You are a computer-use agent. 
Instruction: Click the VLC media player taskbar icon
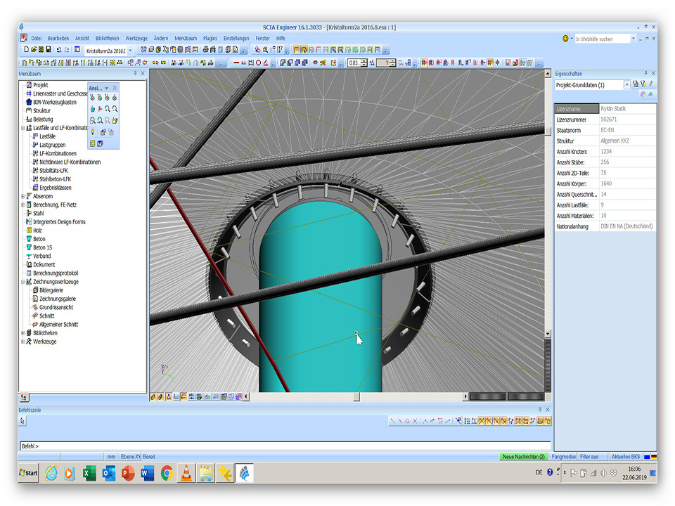(186, 473)
